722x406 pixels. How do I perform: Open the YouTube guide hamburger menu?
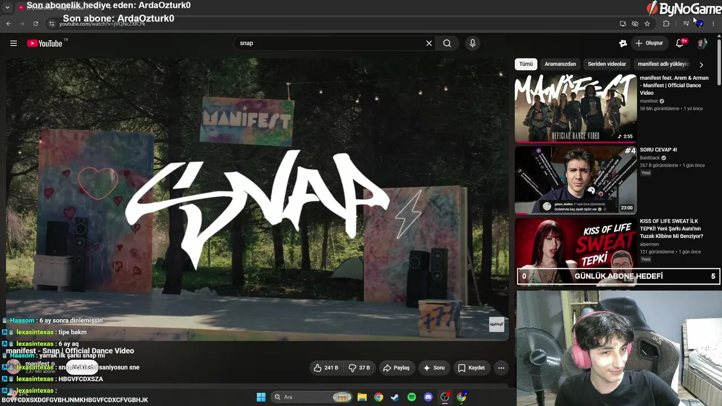tap(14, 43)
